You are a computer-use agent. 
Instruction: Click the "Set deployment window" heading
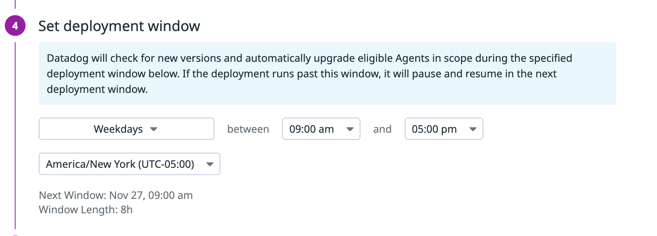click(x=119, y=26)
